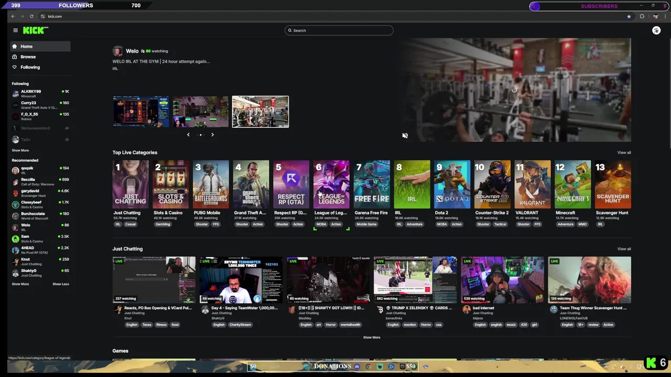Open Classybeef in Recommended channels
Viewport: 671px width, 377px height.
(40, 204)
